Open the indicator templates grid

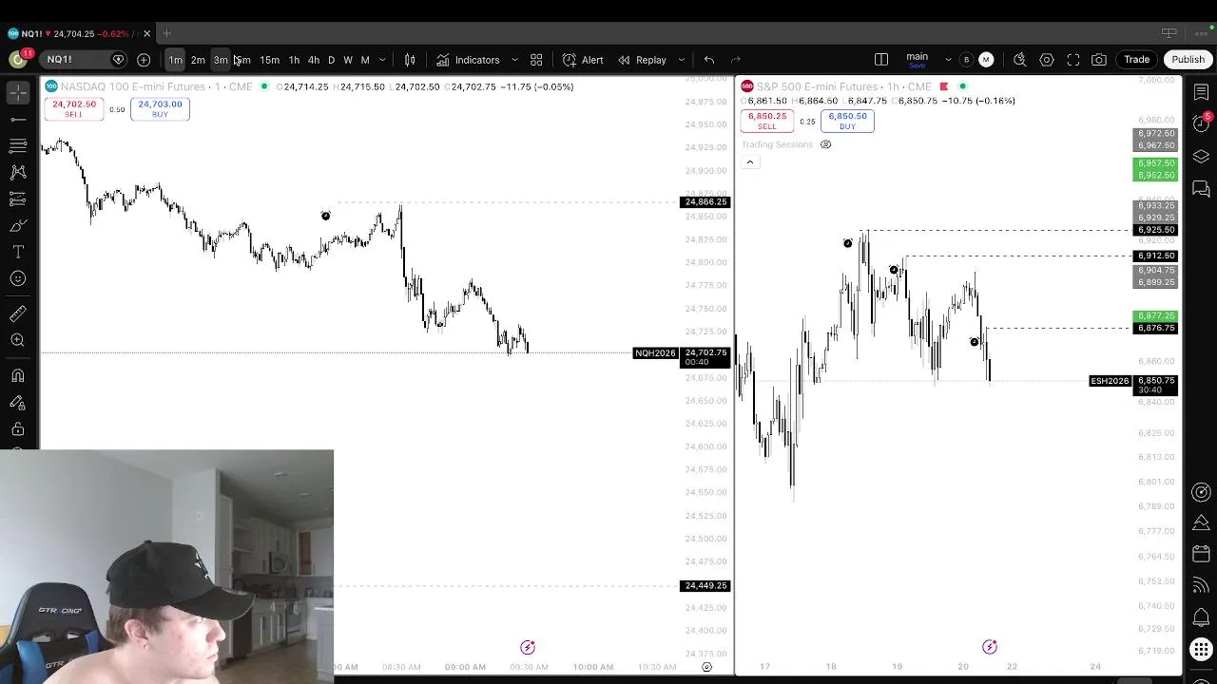(536, 60)
